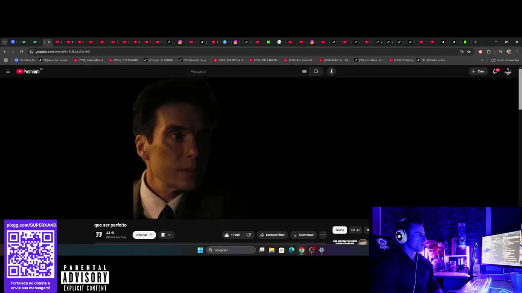Open File Explorer from the taskbar
This screenshot has width=522, height=293.
[x=272, y=250]
